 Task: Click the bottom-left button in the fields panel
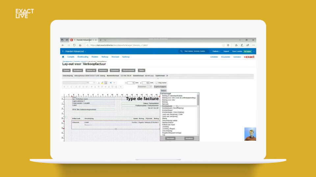170,138
